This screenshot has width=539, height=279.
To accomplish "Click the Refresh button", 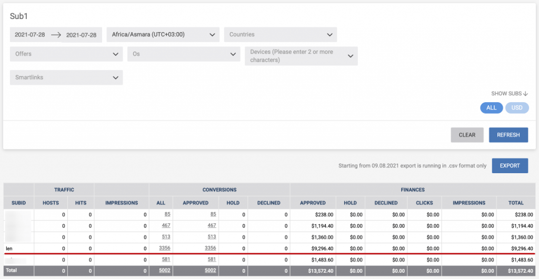I will click(x=508, y=135).
